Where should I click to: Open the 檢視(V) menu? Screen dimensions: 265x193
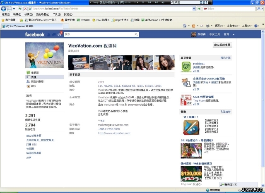(x=29, y=14)
